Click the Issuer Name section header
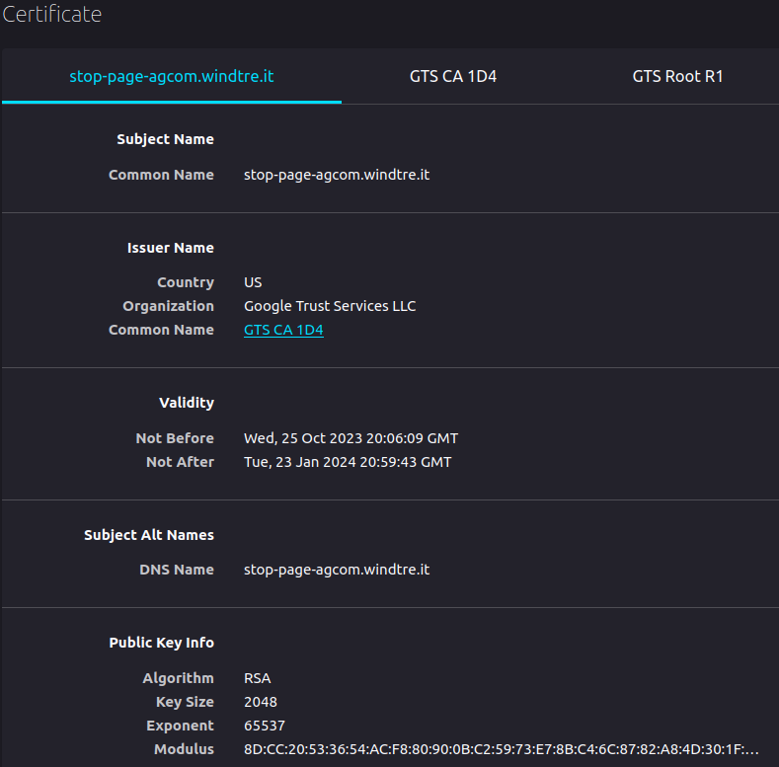Viewport: 779px width, 767px height. (x=171, y=248)
